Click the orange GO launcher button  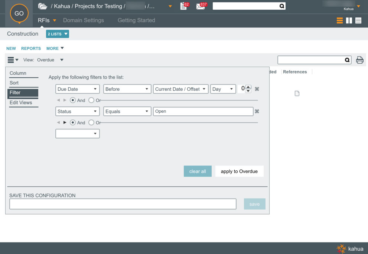tap(19, 13)
